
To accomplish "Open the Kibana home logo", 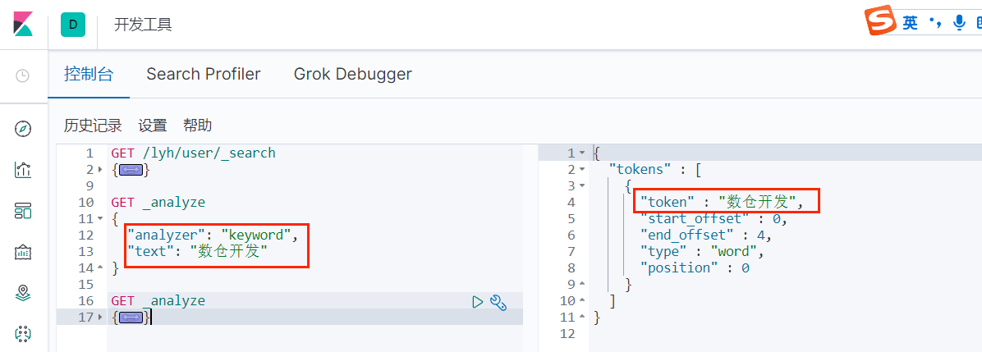I will (x=22, y=25).
